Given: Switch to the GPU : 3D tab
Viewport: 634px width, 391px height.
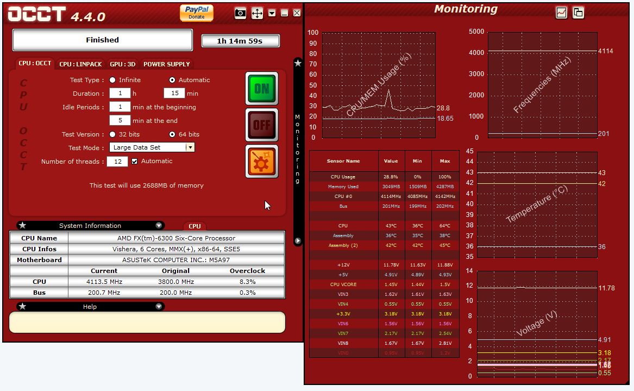Looking at the screenshot, I should pos(123,64).
